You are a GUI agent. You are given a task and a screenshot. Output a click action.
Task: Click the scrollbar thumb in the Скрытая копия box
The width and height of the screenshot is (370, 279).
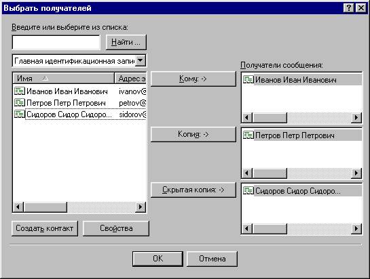pos(270,229)
